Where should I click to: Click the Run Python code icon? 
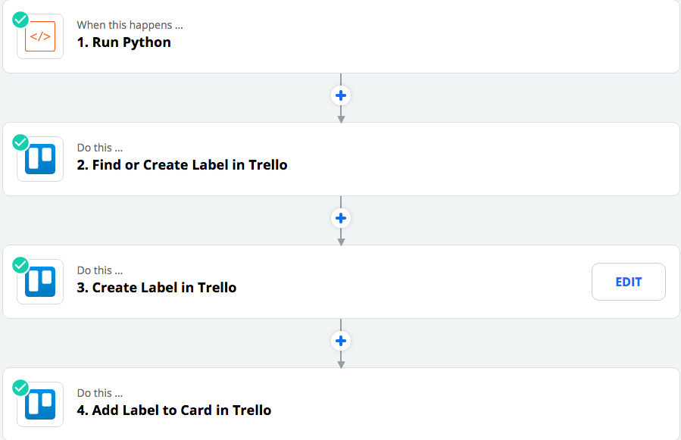[x=40, y=36]
